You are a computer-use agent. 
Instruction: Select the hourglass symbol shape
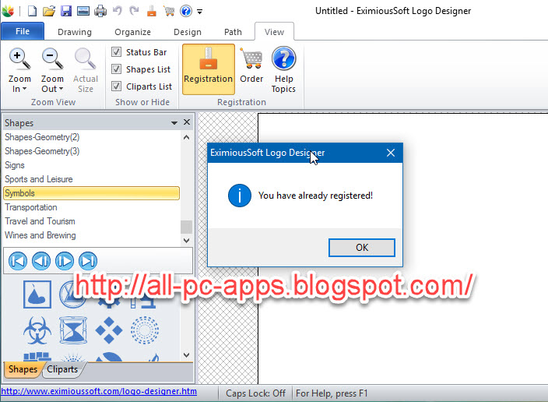pos(73,330)
